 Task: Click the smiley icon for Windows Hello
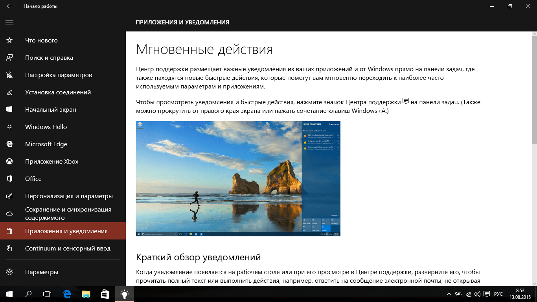point(9,127)
